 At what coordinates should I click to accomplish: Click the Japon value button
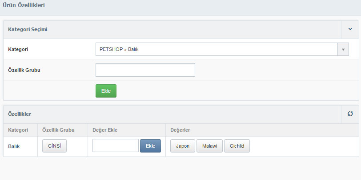(183, 146)
